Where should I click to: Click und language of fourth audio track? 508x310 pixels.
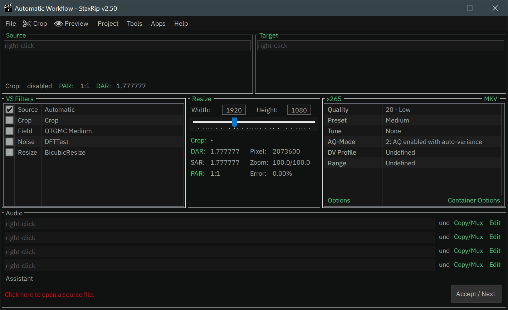444,265
